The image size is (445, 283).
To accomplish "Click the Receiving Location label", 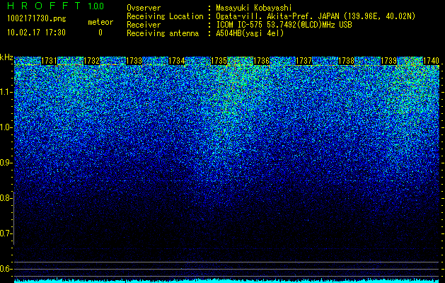I will pos(165,16).
